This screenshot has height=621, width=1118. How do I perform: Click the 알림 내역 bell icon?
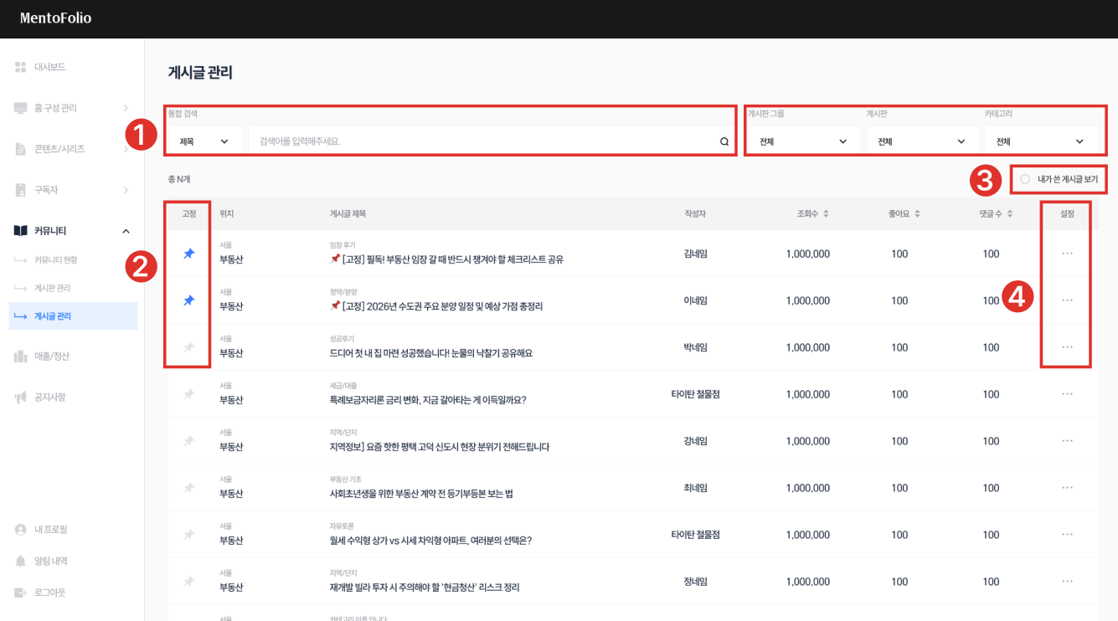tap(21, 561)
